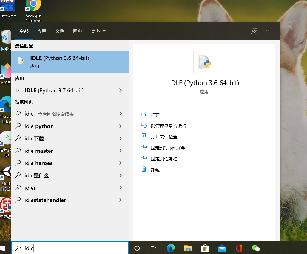Open the IDLE Python 3.6 best match result
This screenshot has height=254, width=307.
[x=70, y=62]
